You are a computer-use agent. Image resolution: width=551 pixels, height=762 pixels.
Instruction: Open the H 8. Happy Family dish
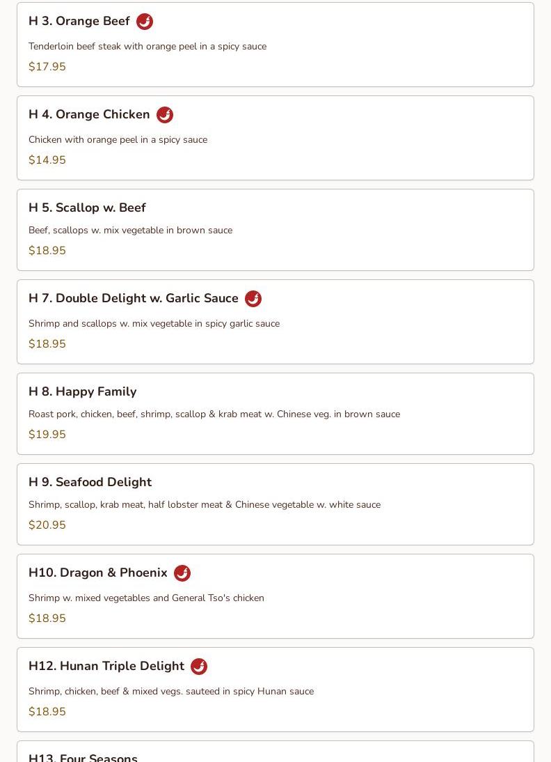(x=82, y=391)
